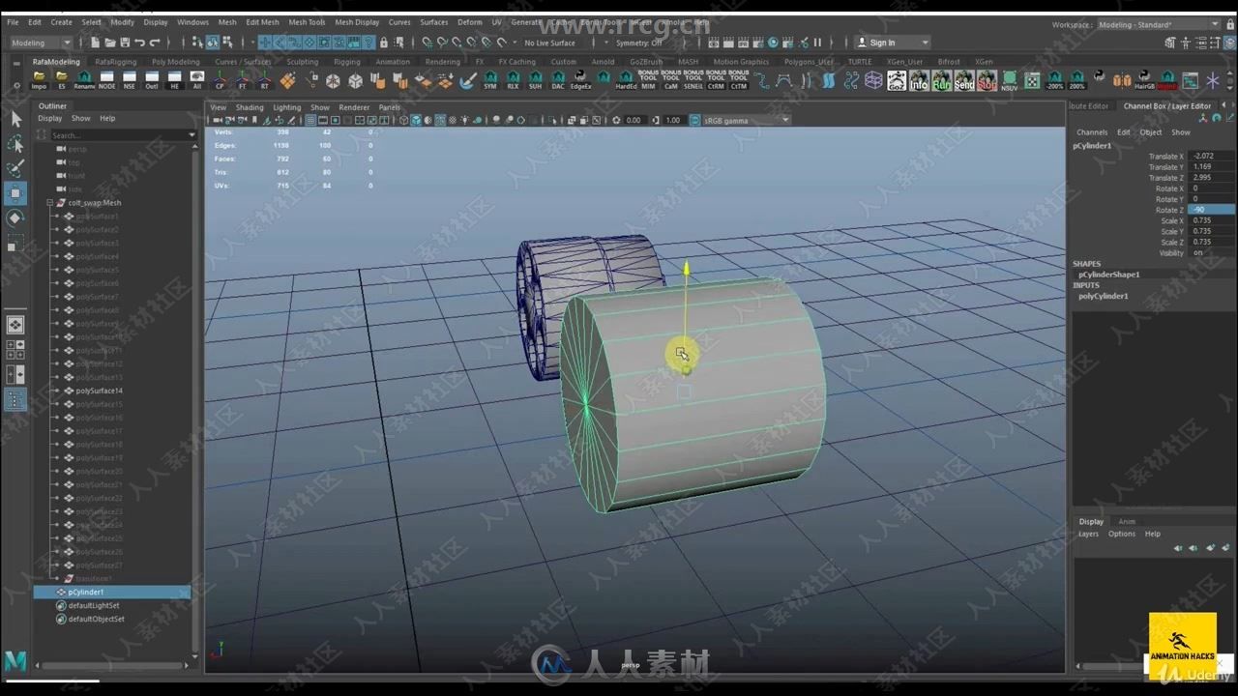Open the viewport Shading menu
This screenshot has height=696, width=1238.
pos(250,107)
